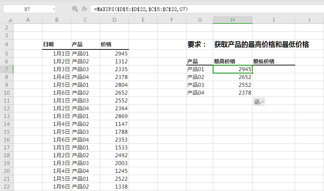Select row 4 header
Viewport: 324px width, 191px height.
pyautogui.click(x=7, y=44)
